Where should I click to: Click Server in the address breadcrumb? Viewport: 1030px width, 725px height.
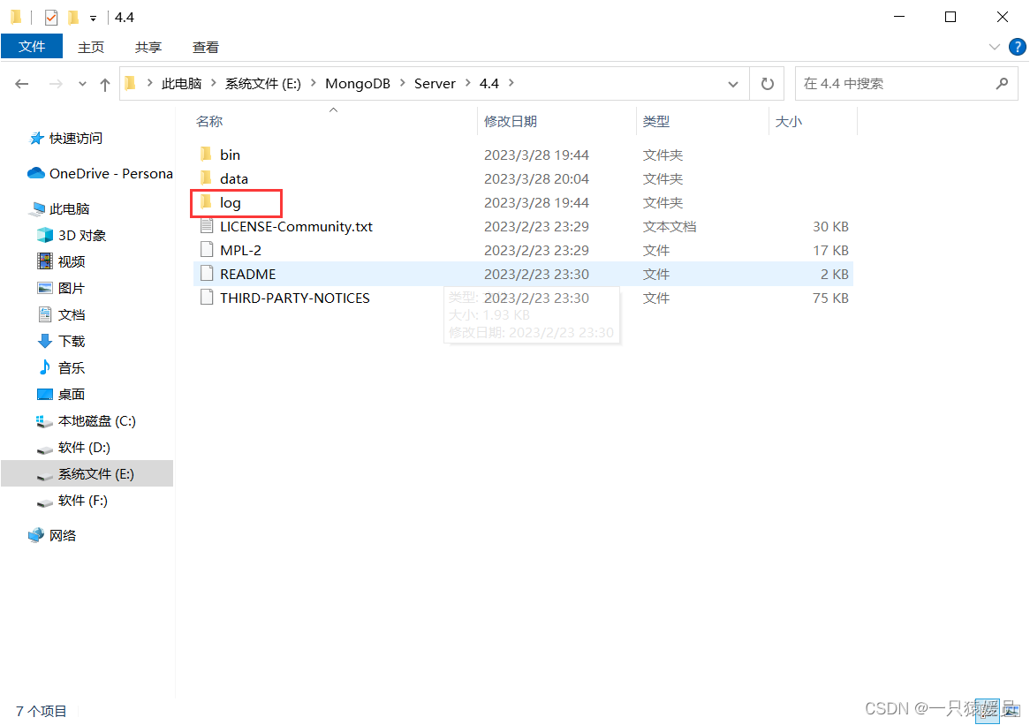point(435,83)
